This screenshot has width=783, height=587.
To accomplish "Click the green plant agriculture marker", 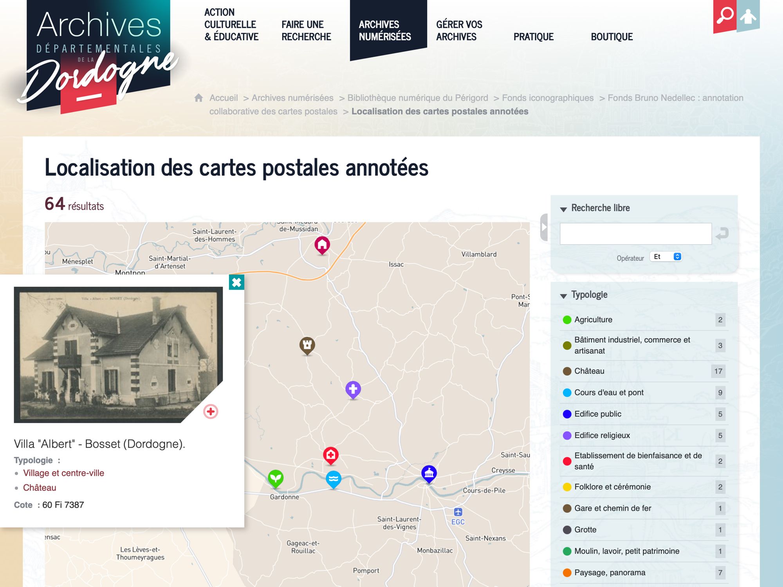I will (276, 478).
